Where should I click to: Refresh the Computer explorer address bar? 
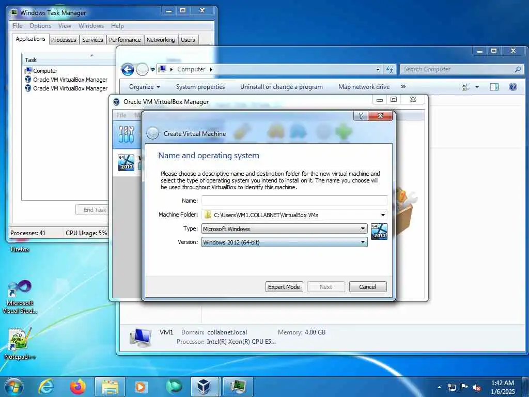coord(390,70)
